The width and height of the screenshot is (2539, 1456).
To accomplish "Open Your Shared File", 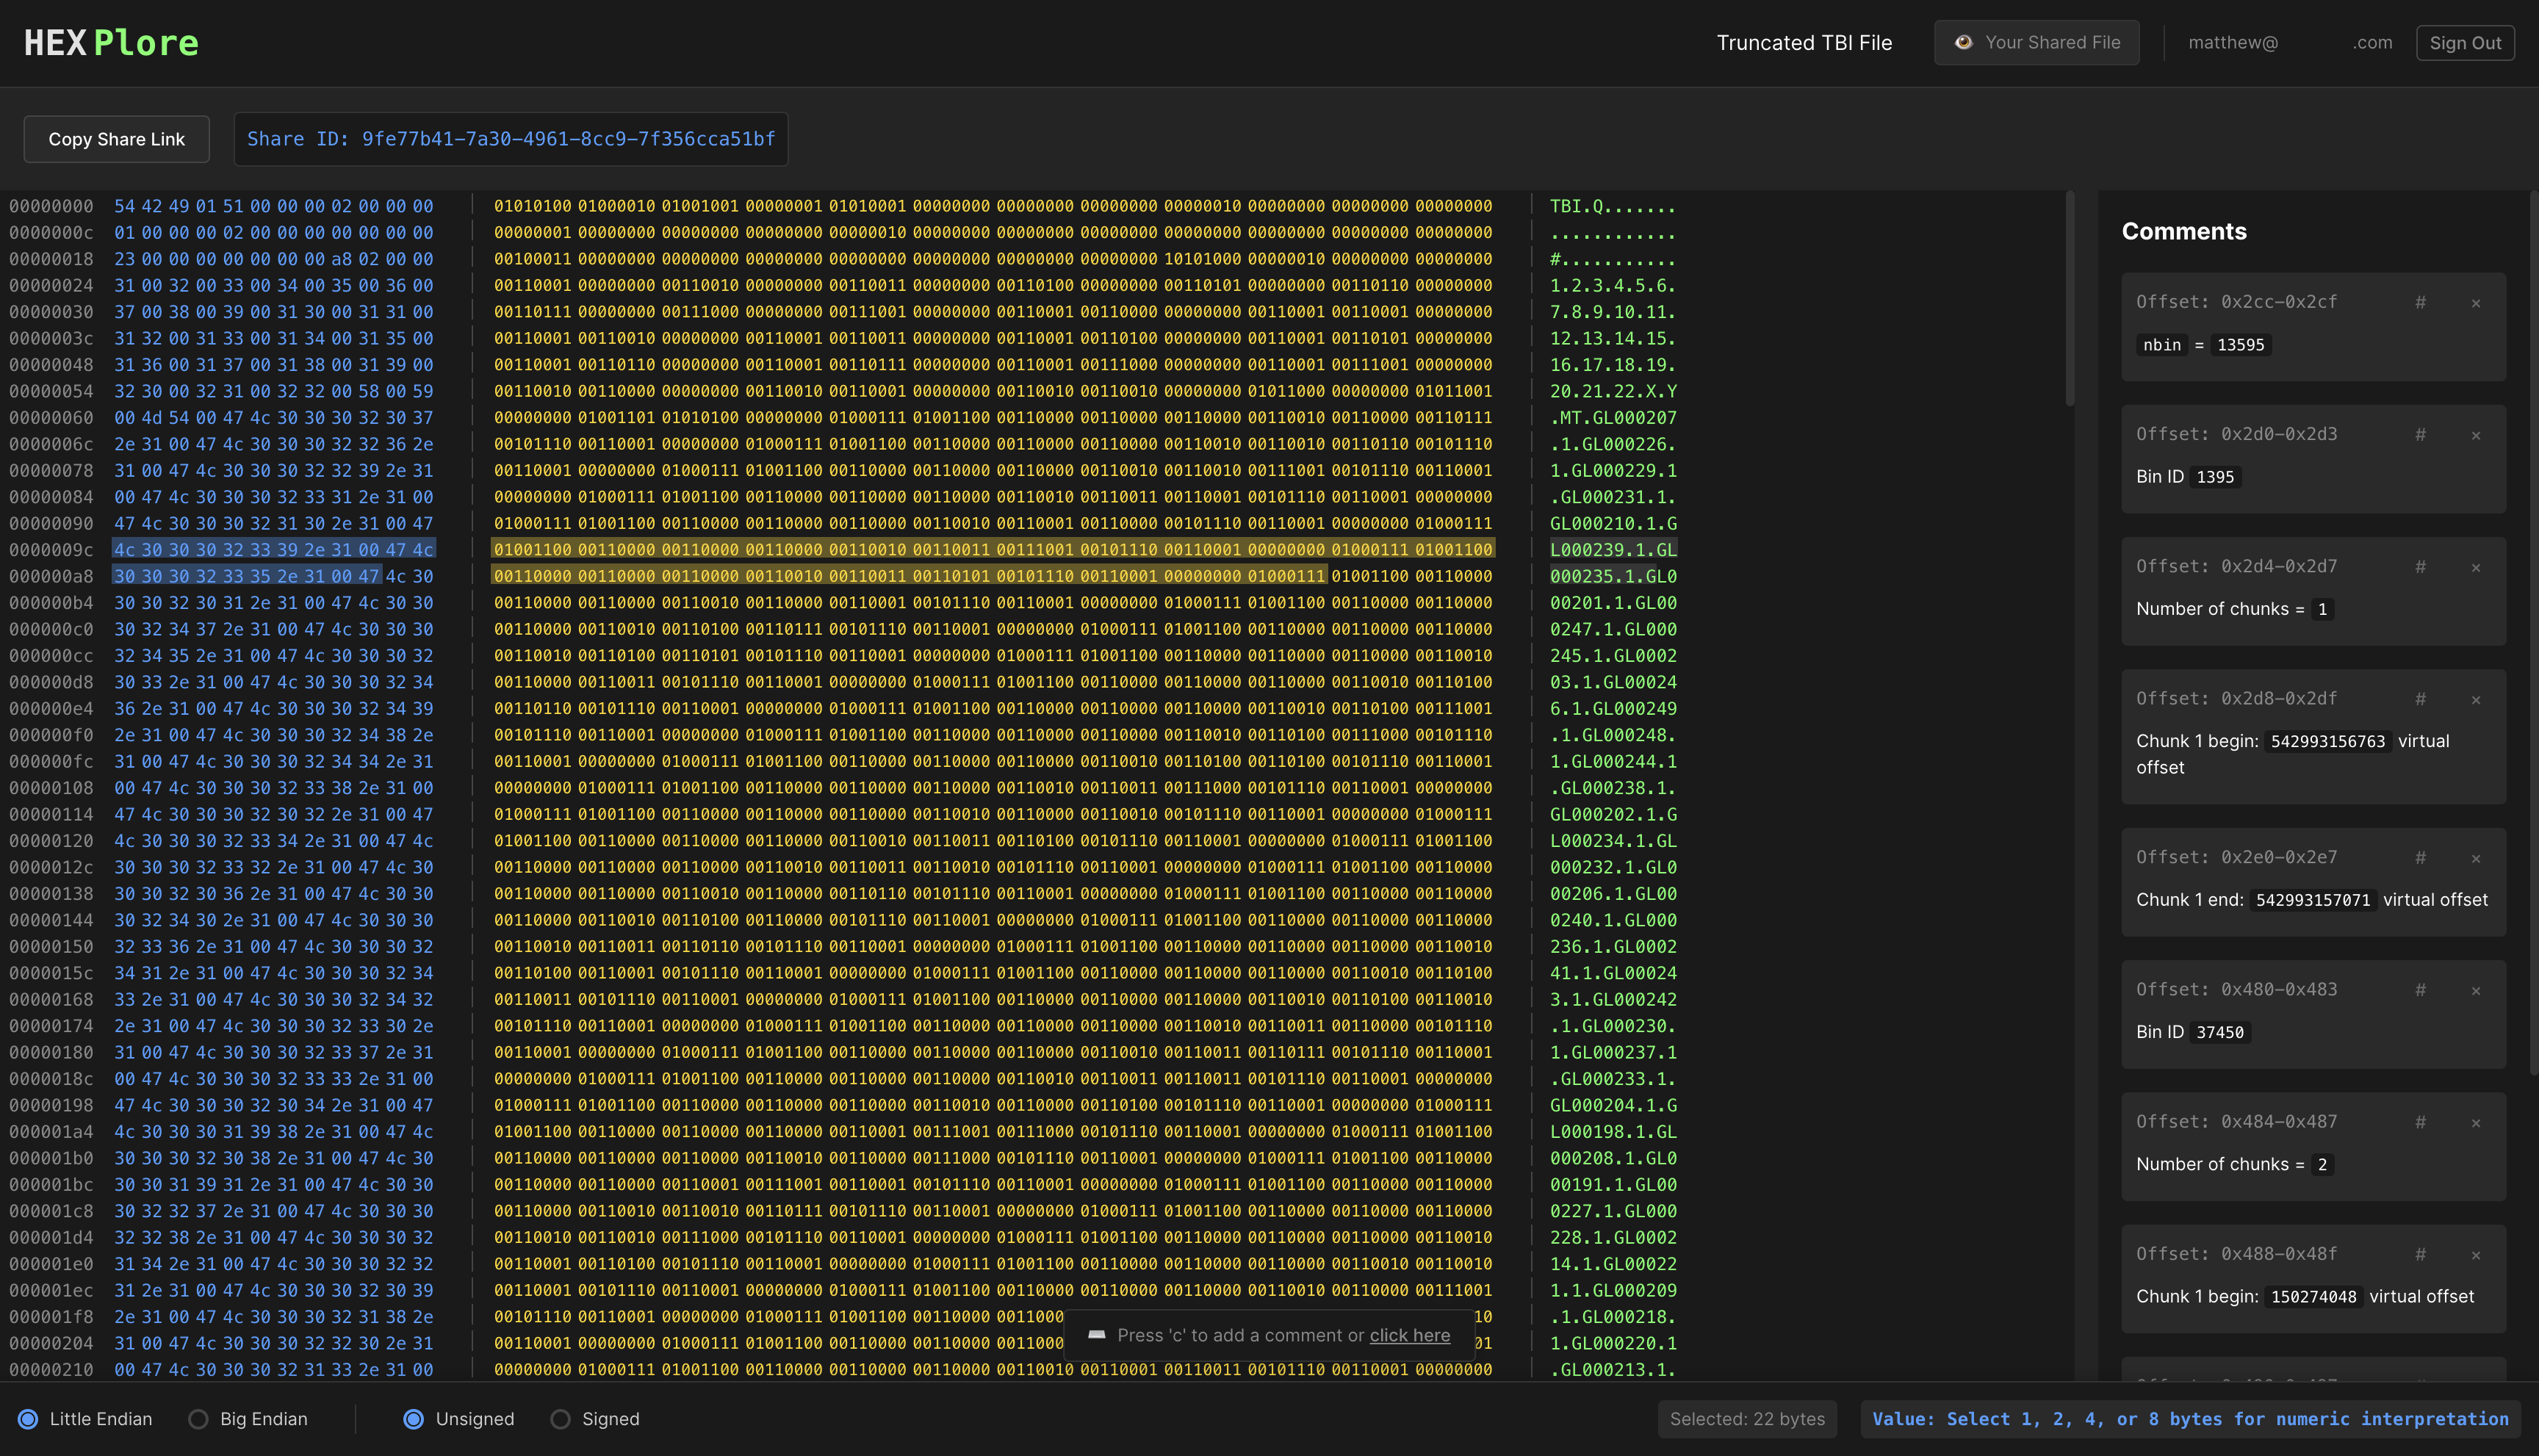I will [x=2036, y=42].
